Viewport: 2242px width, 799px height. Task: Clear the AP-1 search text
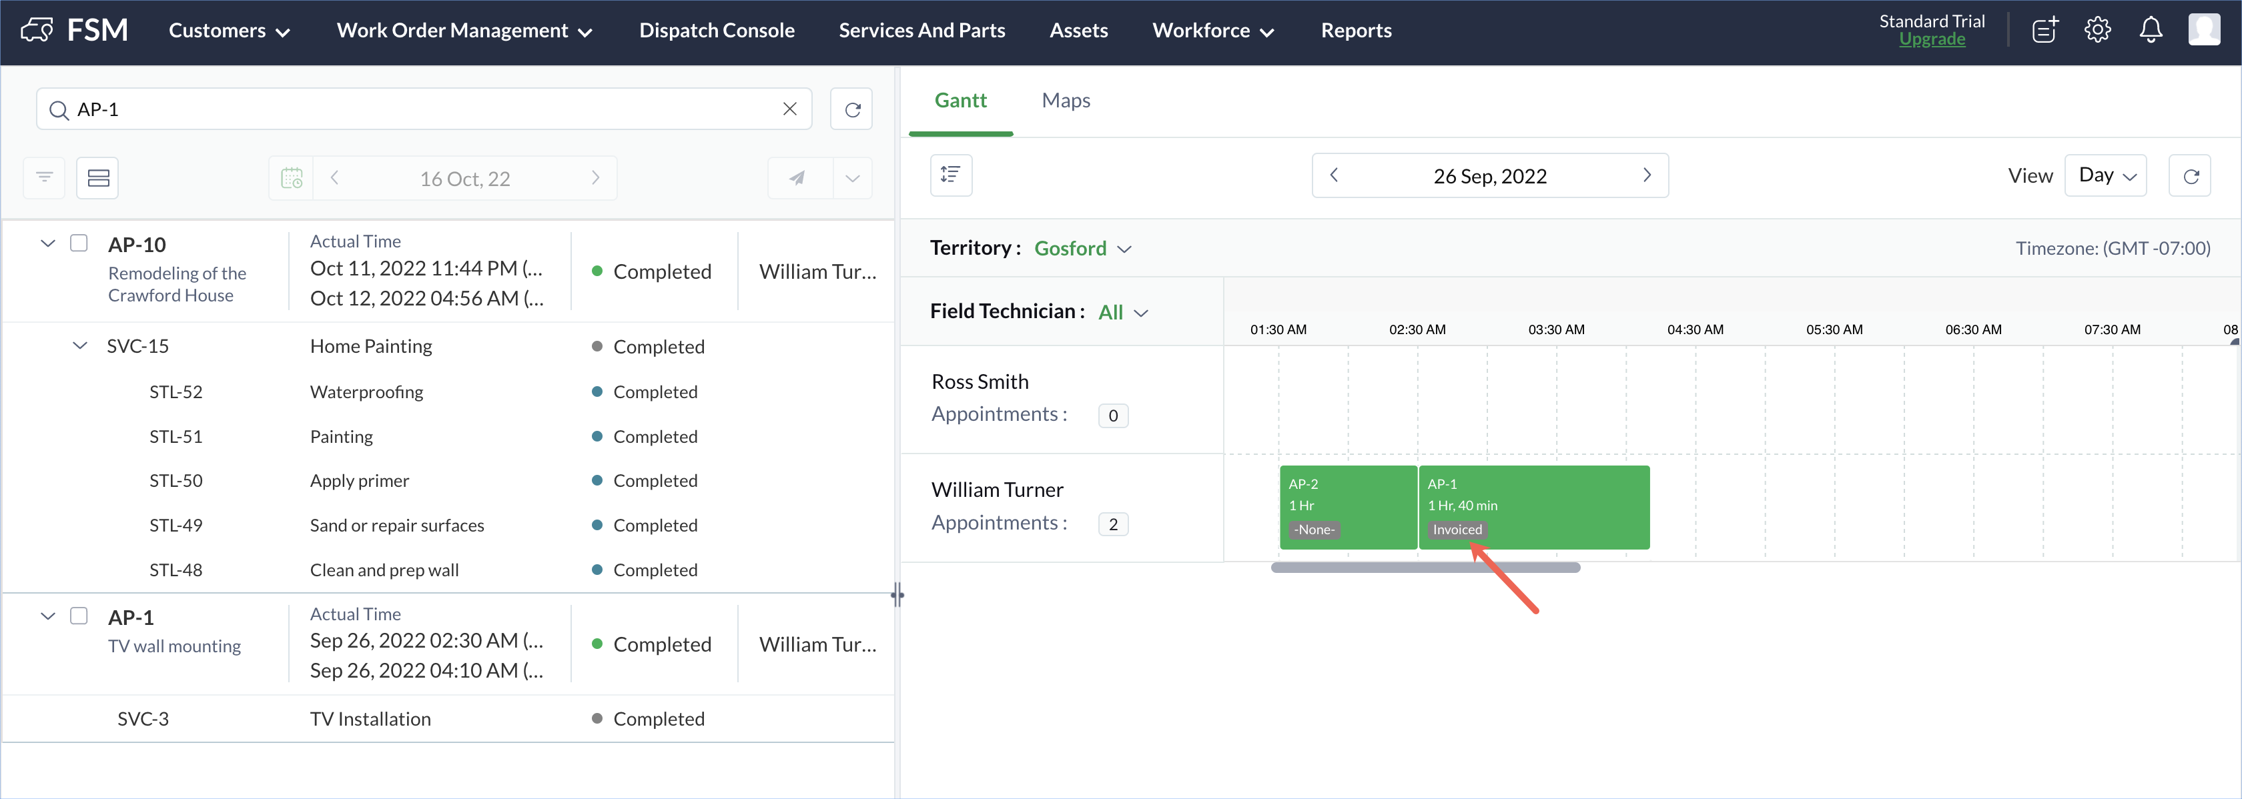(789, 109)
